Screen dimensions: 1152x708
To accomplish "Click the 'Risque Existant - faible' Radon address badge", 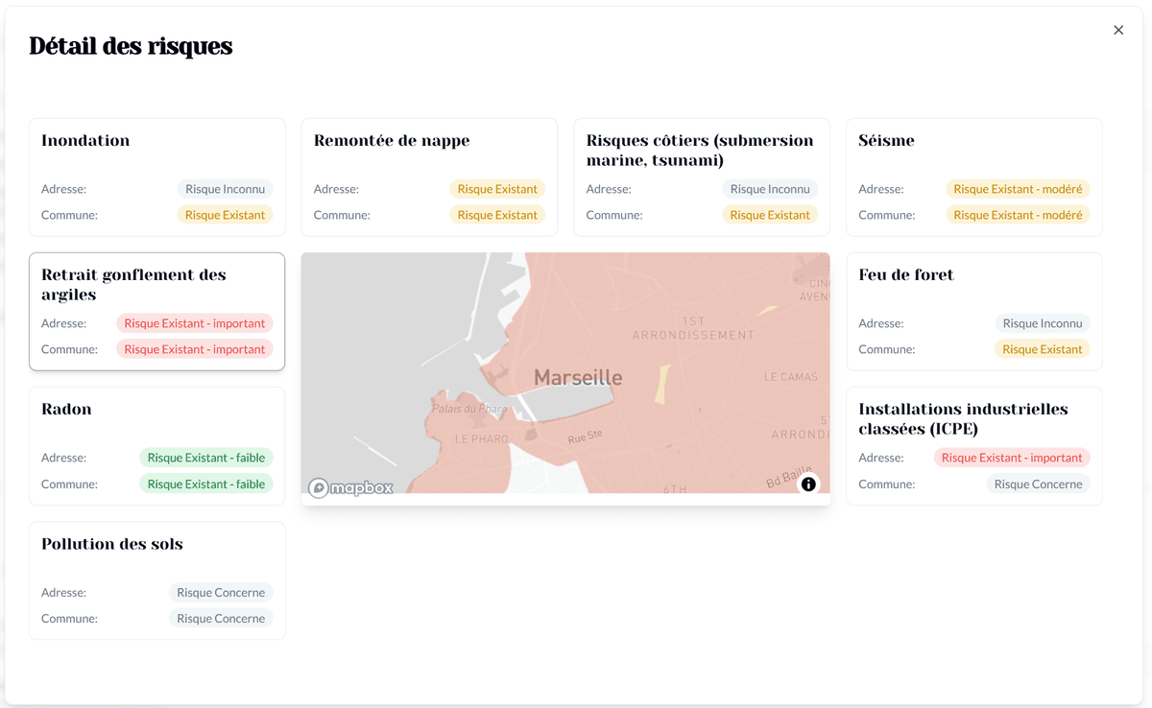I will [x=205, y=458].
